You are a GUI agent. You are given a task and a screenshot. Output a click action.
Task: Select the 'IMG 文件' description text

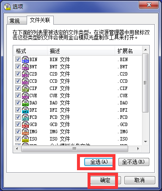click(x=60, y=132)
